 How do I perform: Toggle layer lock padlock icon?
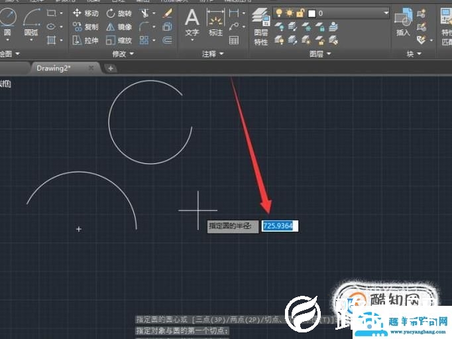coord(300,13)
